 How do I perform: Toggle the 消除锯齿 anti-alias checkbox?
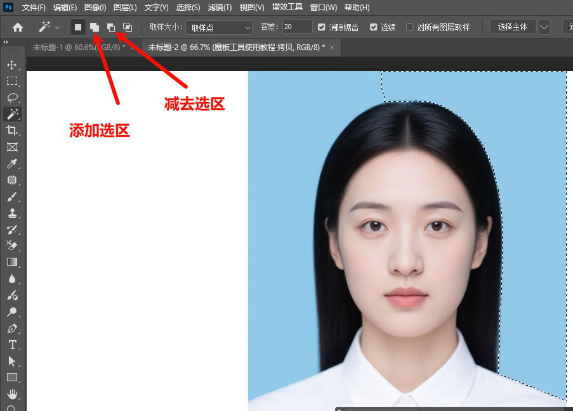point(322,27)
